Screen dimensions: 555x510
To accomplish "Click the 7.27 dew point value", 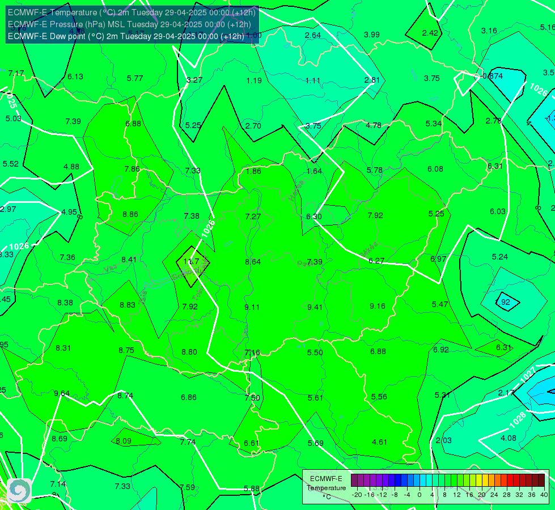I will pyautogui.click(x=253, y=216).
